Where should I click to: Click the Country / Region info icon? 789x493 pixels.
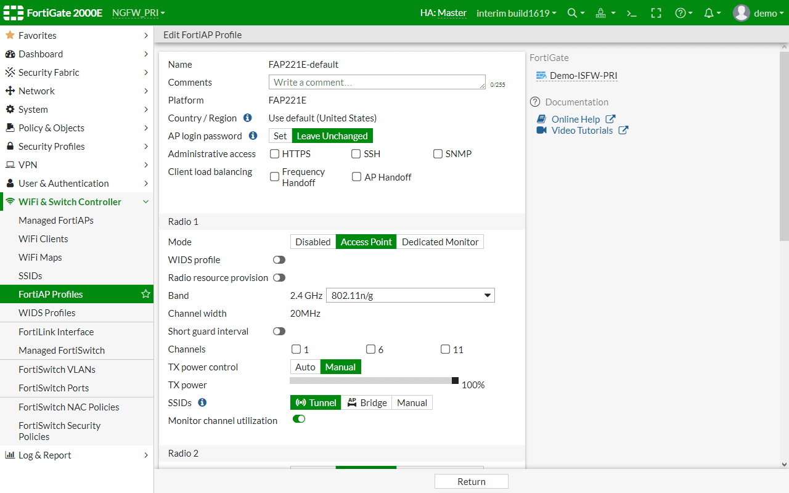click(x=247, y=118)
